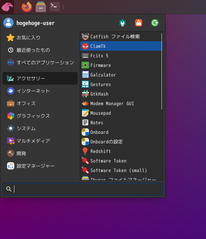
Task: Launch the terminal from the panel
Action: [55, 7]
